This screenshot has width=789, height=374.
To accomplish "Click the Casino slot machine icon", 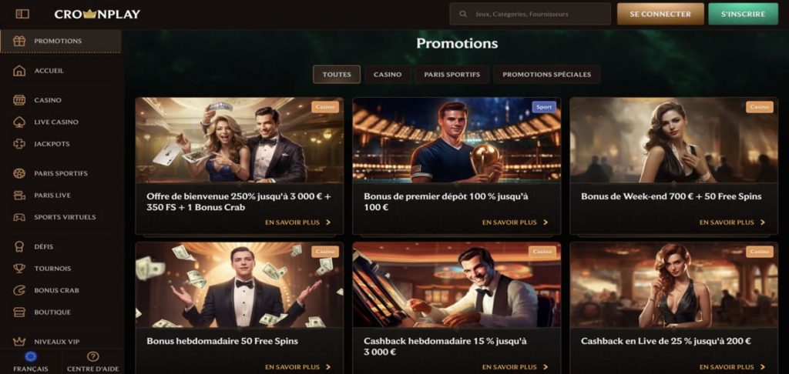I will coord(20,100).
